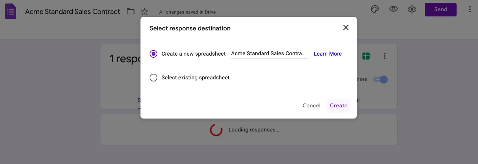Choose the Select existing spreadsheet option
This screenshot has height=164, width=478.
[153, 78]
